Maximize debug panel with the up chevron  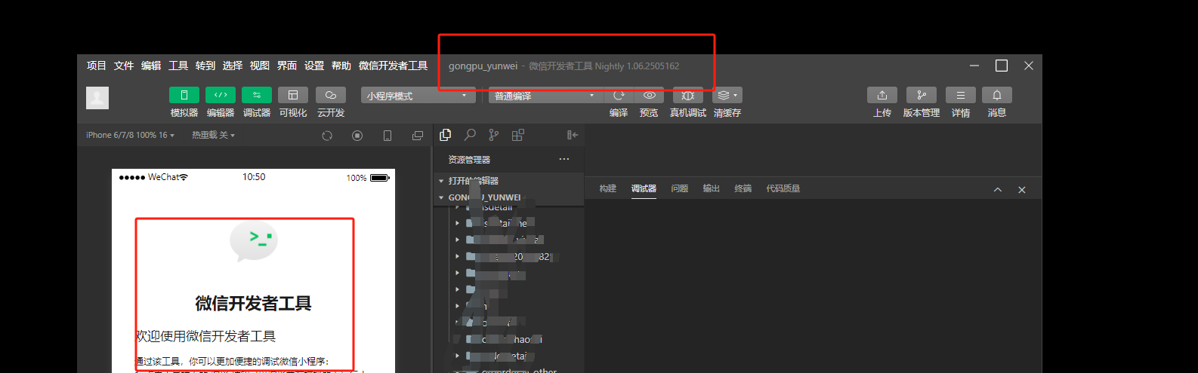pyautogui.click(x=998, y=190)
